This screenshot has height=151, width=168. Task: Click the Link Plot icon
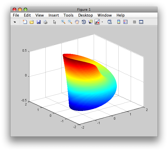click(x=110, y=22)
